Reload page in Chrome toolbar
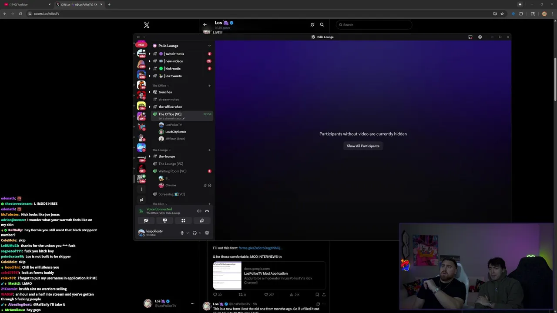557x313 pixels. (x=20, y=13)
